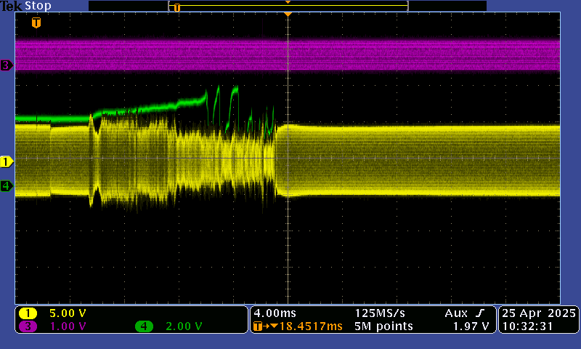The width and height of the screenshot is (581, 349).
Task: Click the Tek logo
Action: [12, 6]
